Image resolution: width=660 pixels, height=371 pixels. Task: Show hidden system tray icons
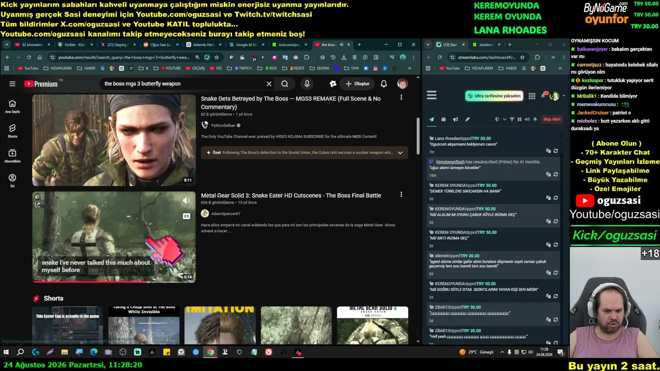503,352
